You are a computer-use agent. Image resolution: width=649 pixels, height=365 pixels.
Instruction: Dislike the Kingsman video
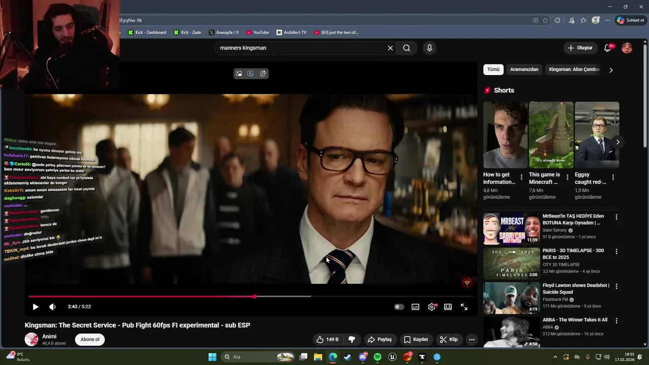pyautogui.click(x=351, y=340)
